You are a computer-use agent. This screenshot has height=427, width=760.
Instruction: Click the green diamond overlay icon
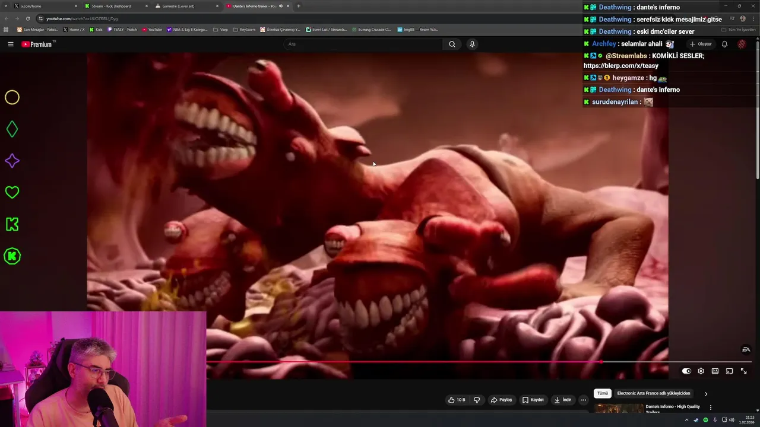(12, 129)
